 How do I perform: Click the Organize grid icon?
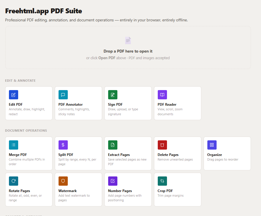212,145
